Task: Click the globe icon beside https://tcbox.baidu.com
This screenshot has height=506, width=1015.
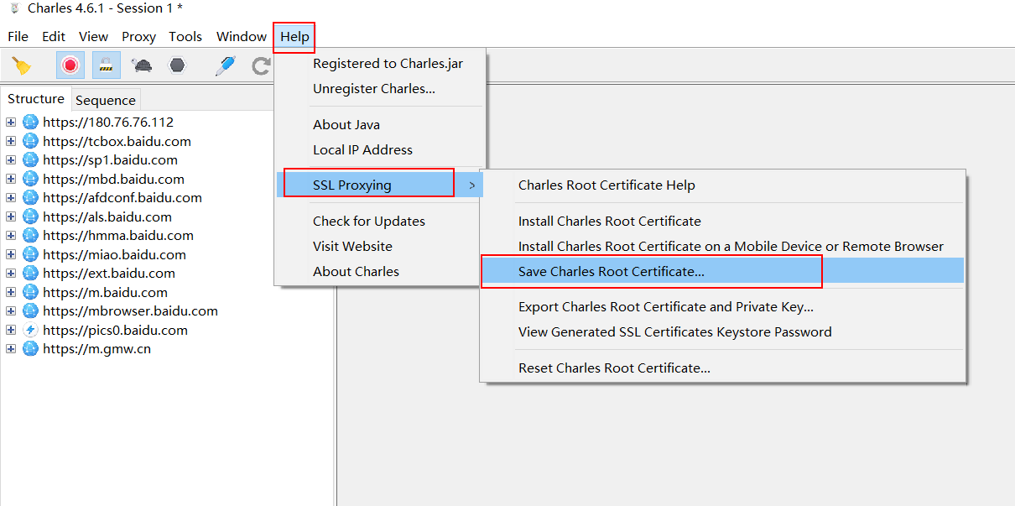Action: pyautogui.click(x=31, y=141)
